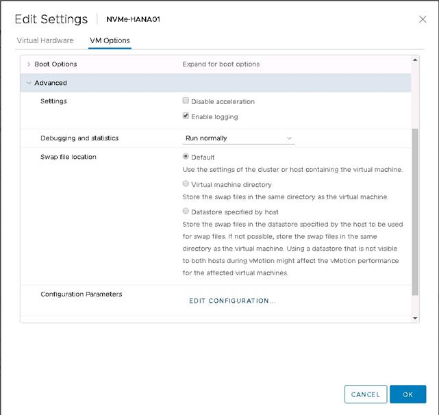
Task: Confirm with the OK button
Action: click(x=408, y=394)
